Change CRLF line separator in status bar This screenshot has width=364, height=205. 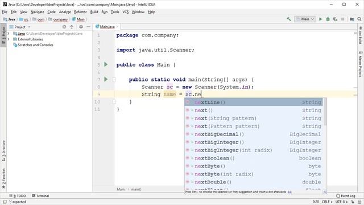point(327,202)
